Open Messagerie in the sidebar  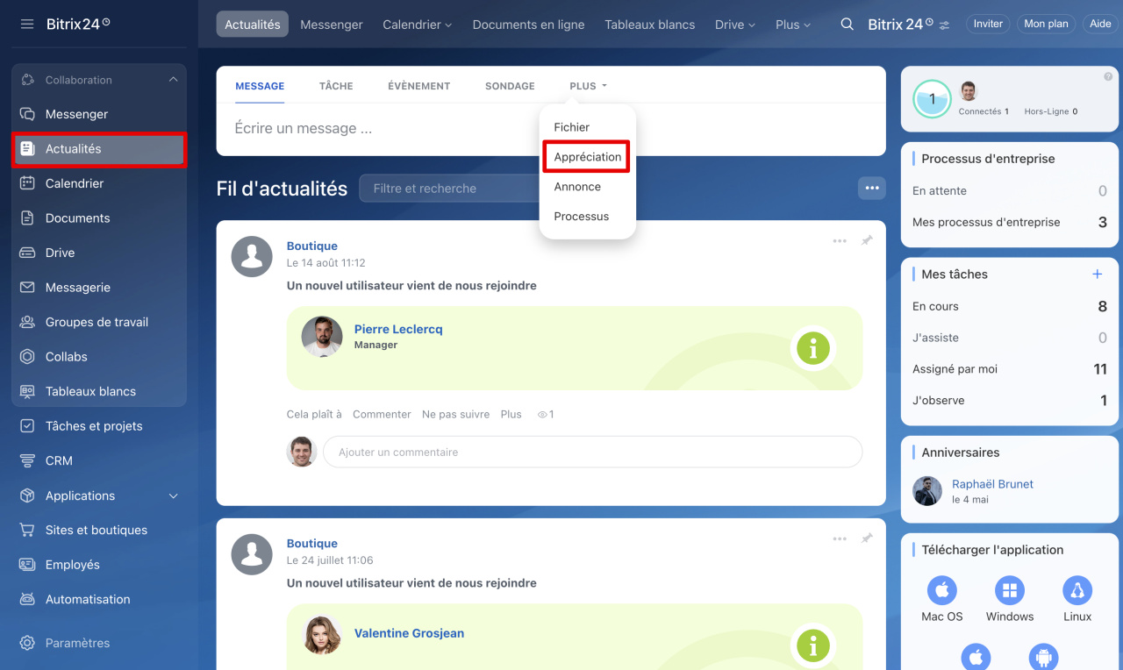99,288
